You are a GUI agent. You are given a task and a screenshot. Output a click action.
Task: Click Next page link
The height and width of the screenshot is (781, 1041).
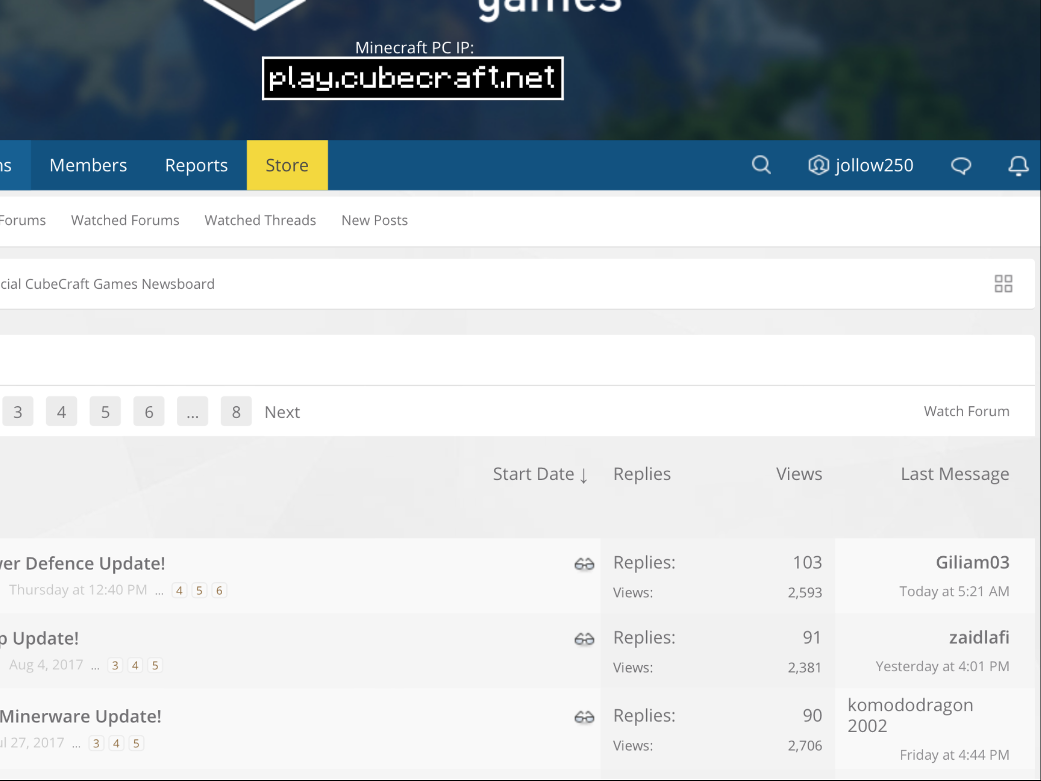click(x=282, y=412)
